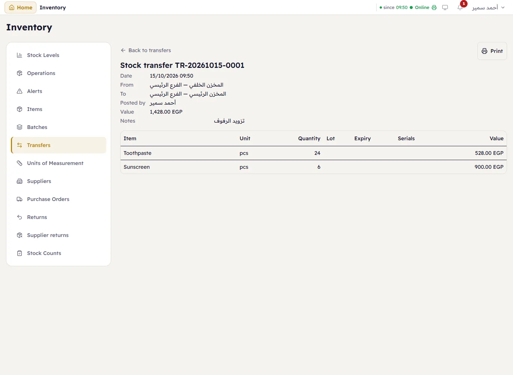Click the Stock Counts clipboard icon

(x=20, y=253)
